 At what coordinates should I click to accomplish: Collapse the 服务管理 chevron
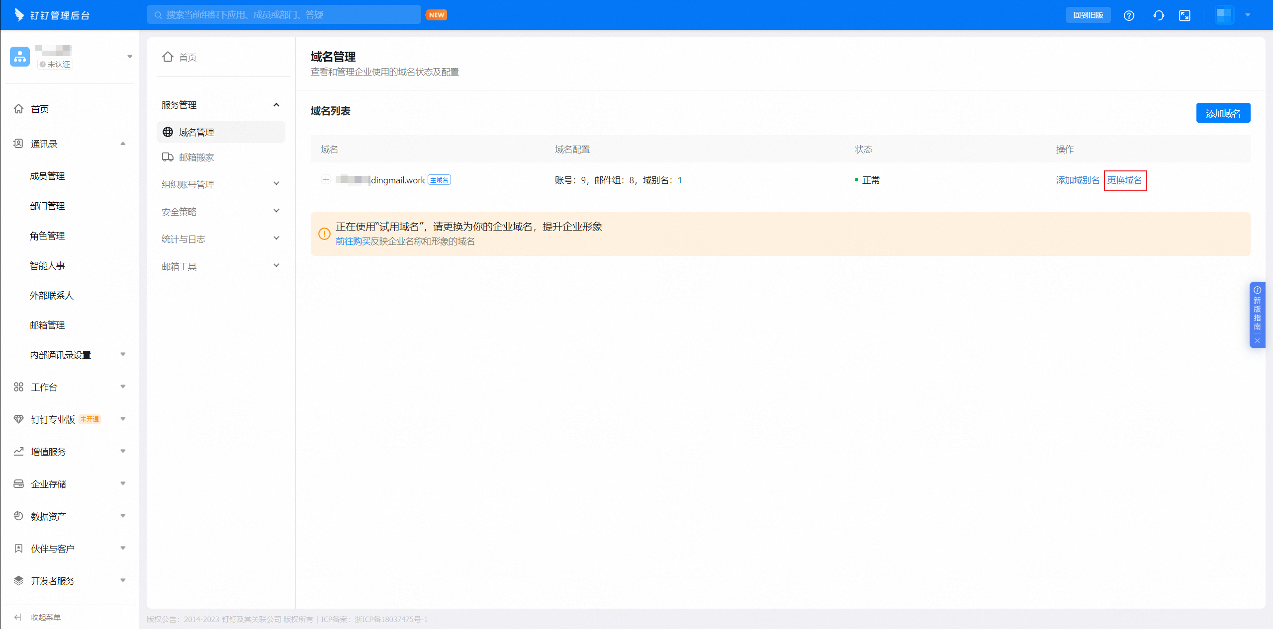tap(276, 105)
